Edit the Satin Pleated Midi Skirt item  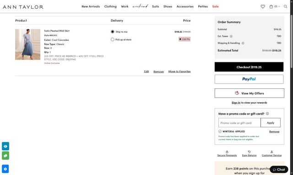pyautogui.click(x=146, y=71)
